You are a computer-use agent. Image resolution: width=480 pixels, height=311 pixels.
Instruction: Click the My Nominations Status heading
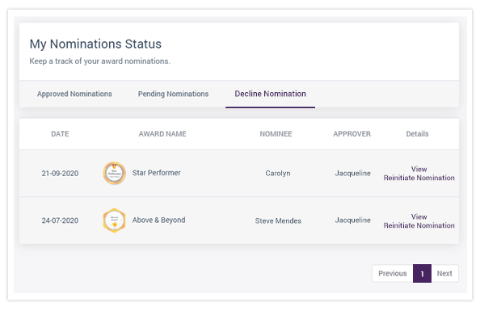coord(95,44)
